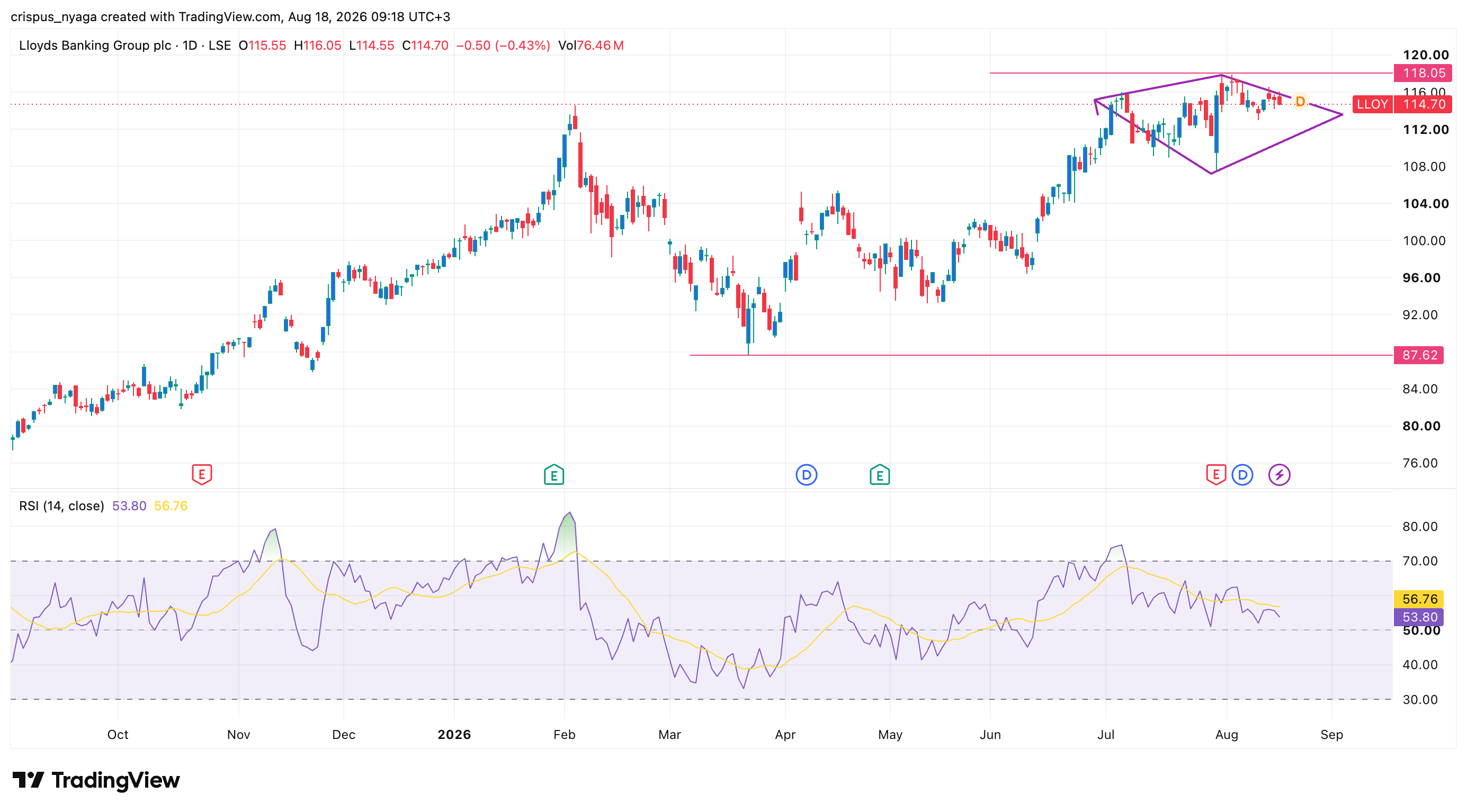Click the Jul label on time axis
The width and height of the screenshot is (1467, 812).
1106,735
